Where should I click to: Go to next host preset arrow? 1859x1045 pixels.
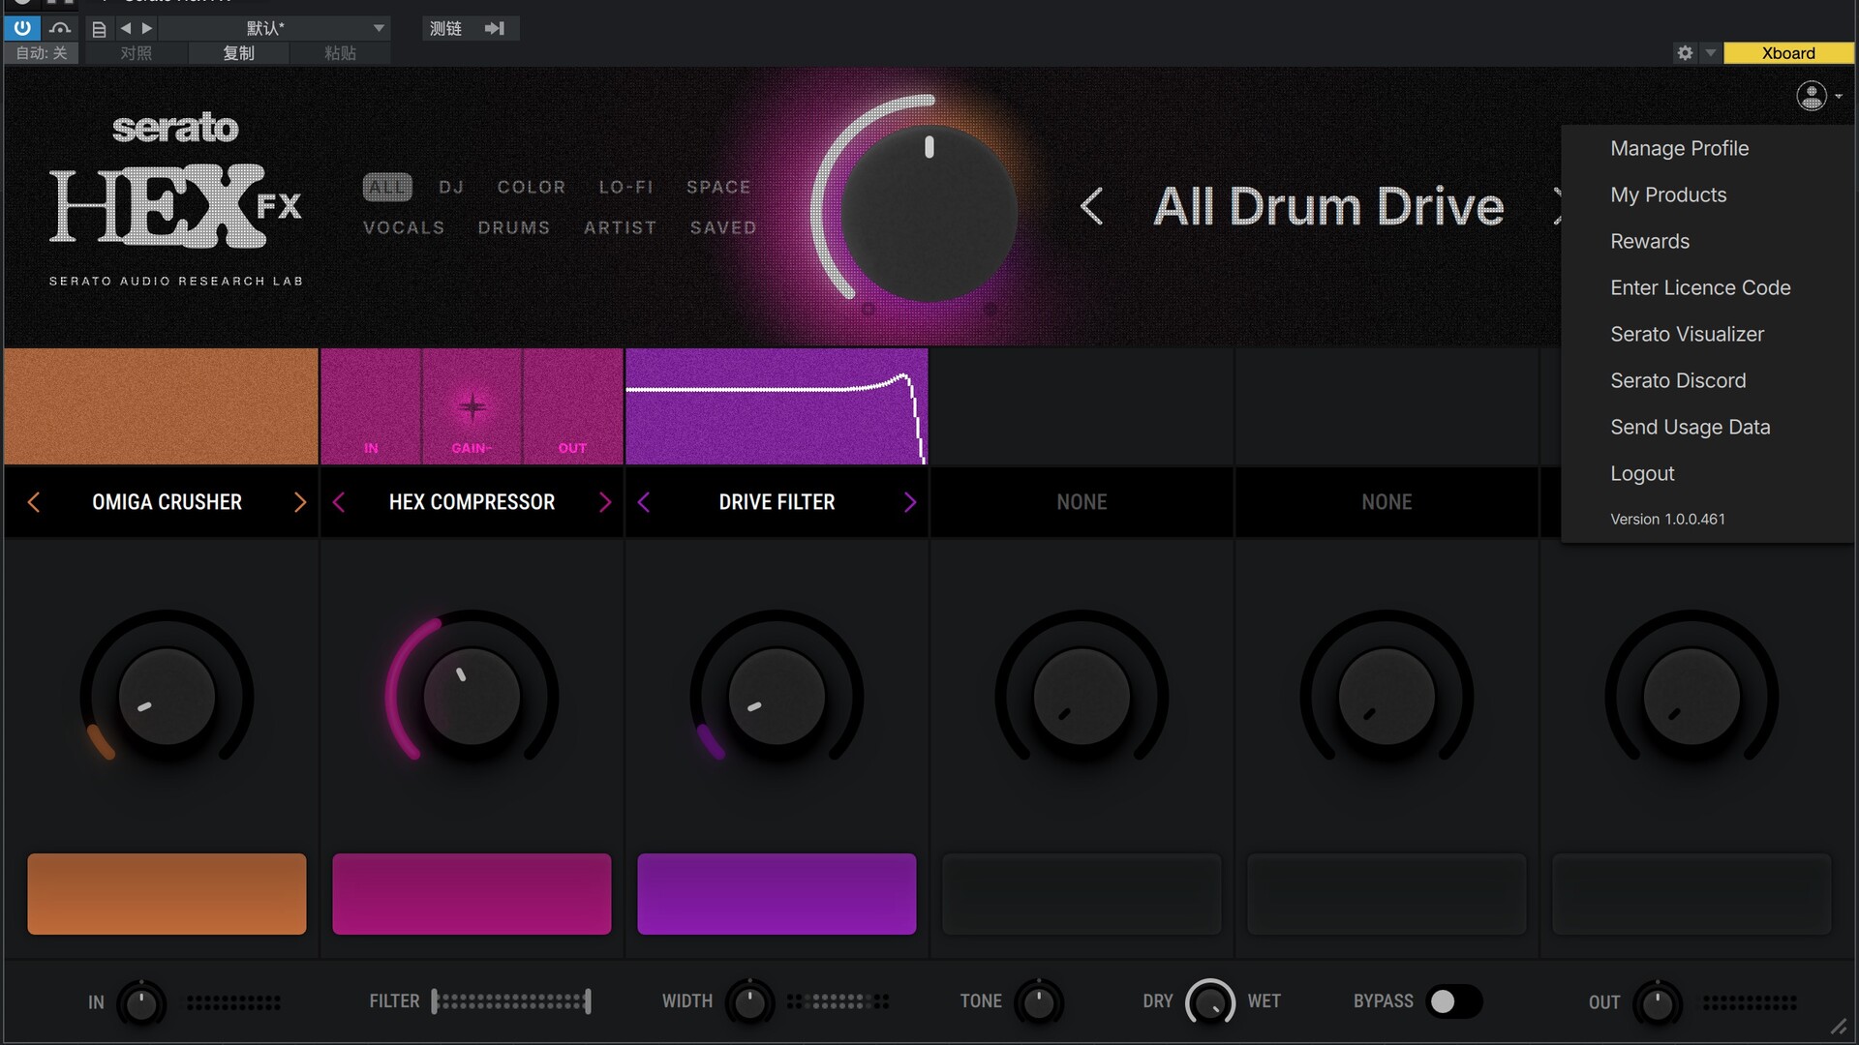click(x=147, y=28)
